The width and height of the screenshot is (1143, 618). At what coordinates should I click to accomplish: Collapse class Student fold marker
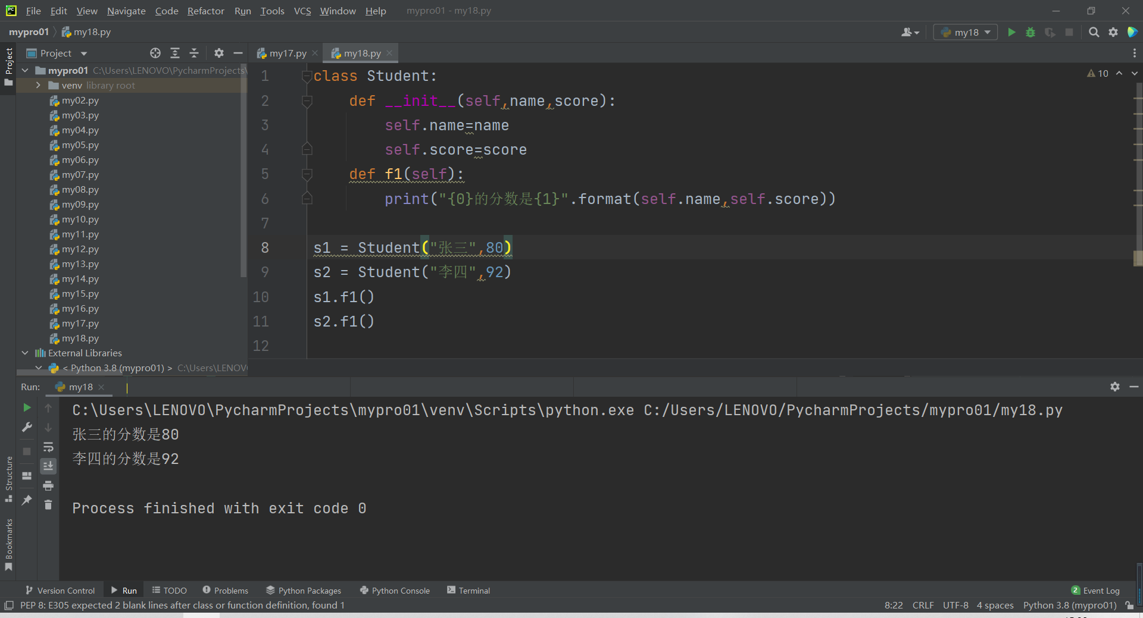pyautogui.click(x=307, y=76)
